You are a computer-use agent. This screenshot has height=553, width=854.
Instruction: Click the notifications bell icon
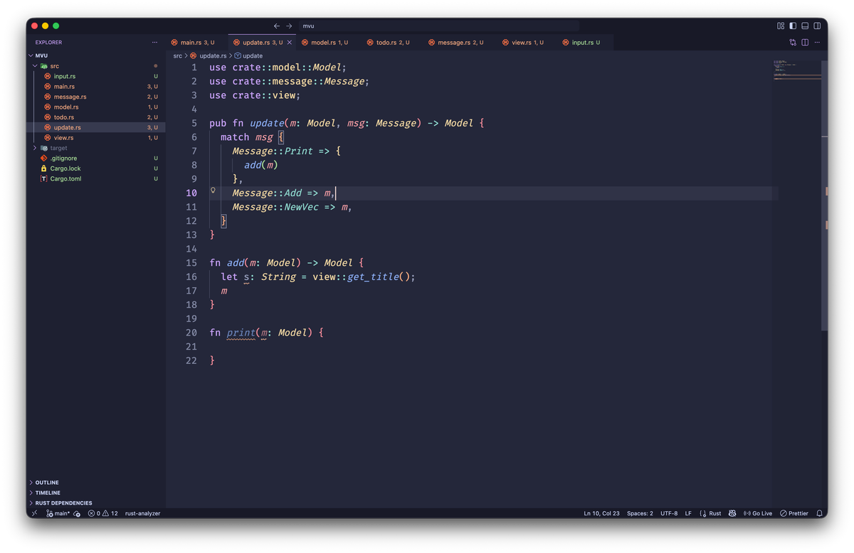coord(819,513)
